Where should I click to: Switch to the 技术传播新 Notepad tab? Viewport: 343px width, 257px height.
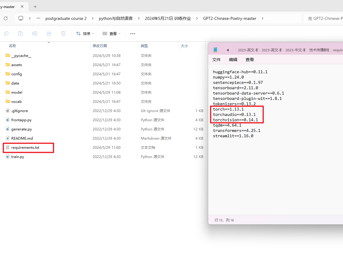tap(319, 50)
